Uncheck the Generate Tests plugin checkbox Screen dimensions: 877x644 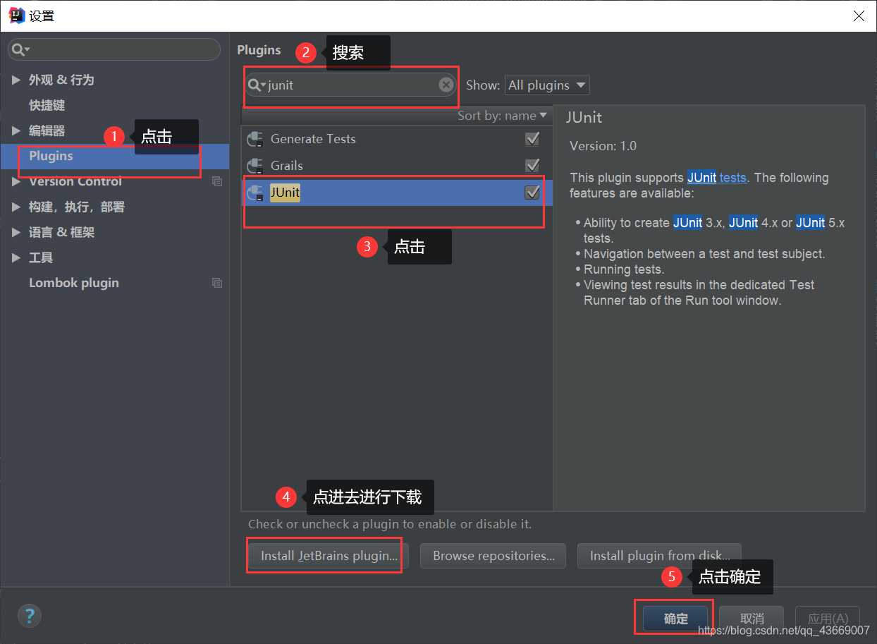pos(532,139)
